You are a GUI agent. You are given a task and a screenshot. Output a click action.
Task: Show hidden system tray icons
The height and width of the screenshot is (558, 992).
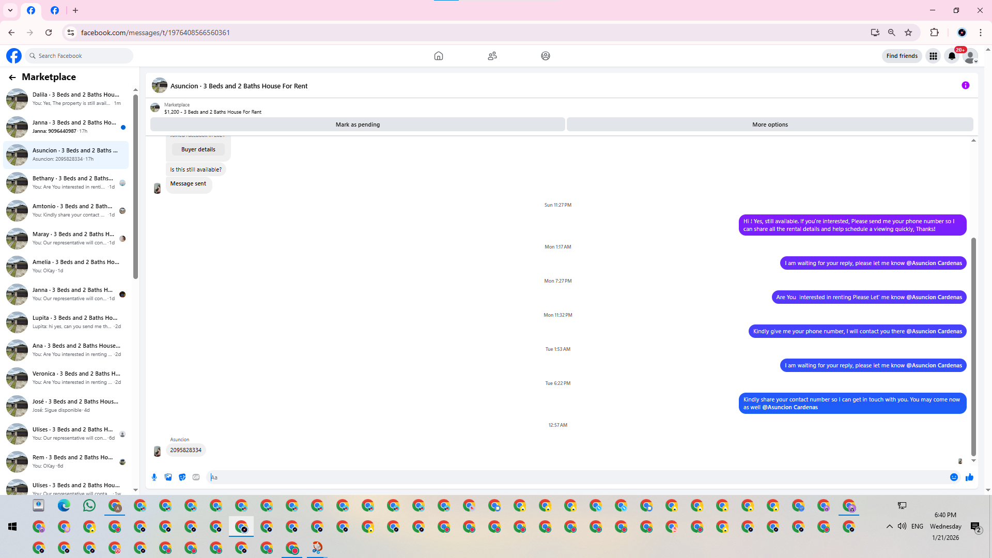(x=889, y=526)
